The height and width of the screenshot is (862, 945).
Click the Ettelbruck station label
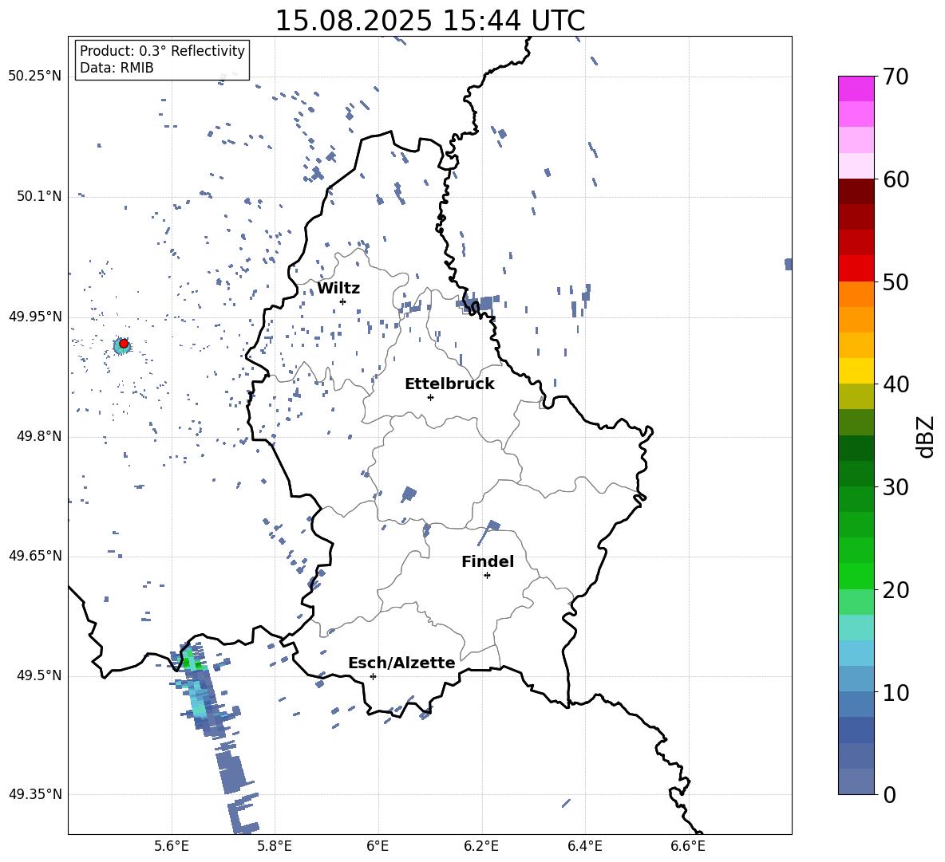point(449,384)
